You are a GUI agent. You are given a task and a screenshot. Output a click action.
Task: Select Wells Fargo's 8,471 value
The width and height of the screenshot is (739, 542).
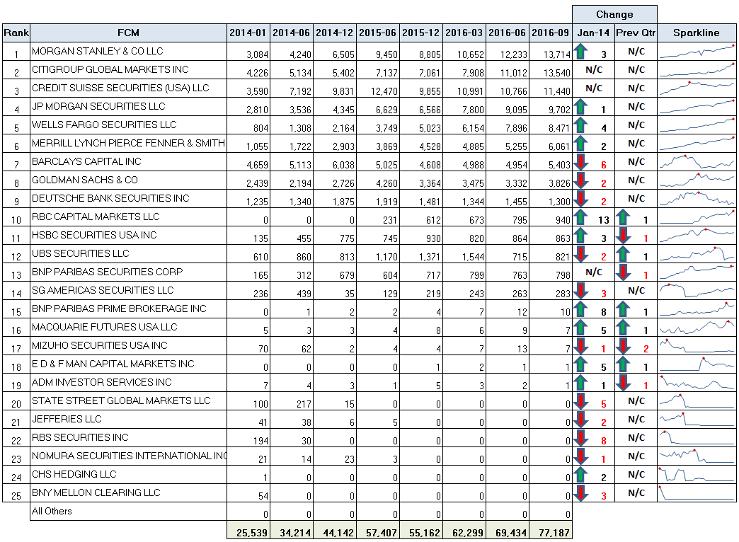point(551,125)
